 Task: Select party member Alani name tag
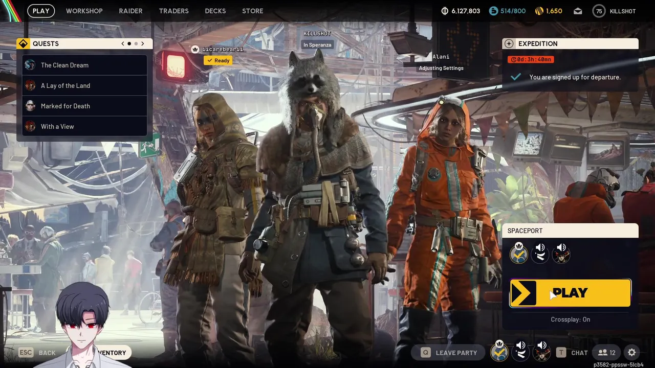[x=441, y=57]
